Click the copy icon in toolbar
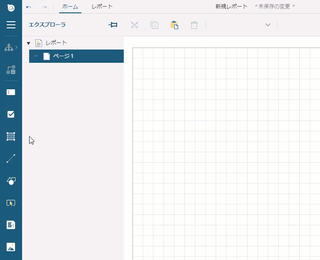The image size is (320, 260). 154,25
